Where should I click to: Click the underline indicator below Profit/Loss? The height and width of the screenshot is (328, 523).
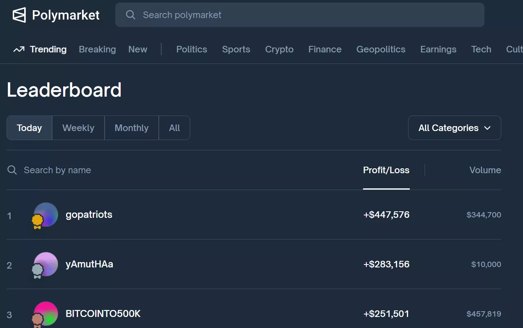coord(386,189)
